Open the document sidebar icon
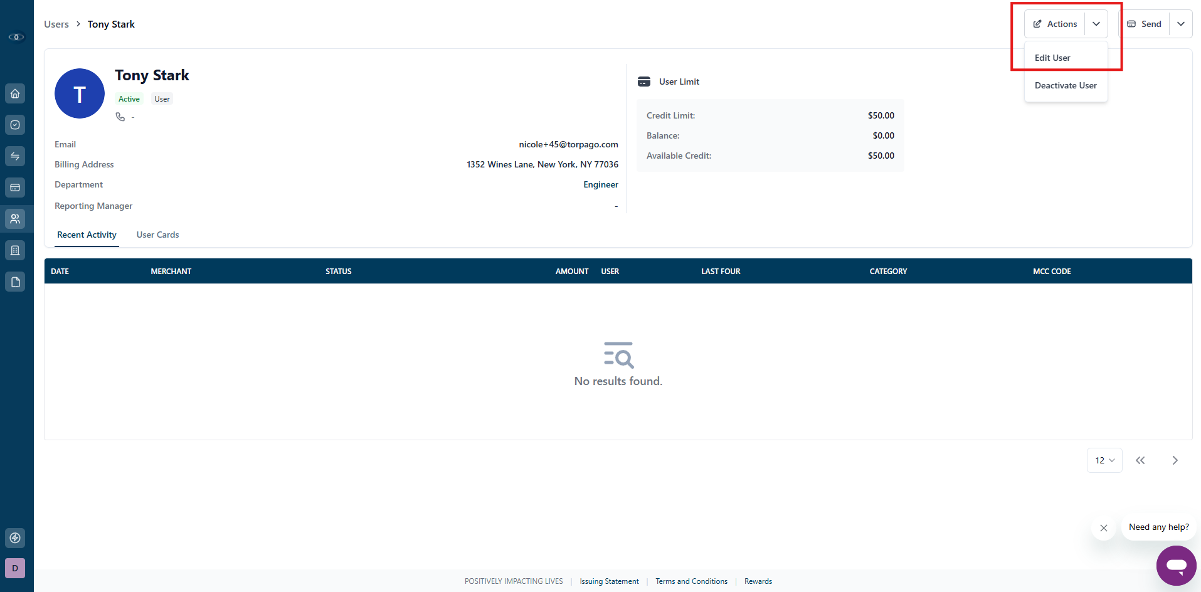1201x592 pixels. click(15, 282)
